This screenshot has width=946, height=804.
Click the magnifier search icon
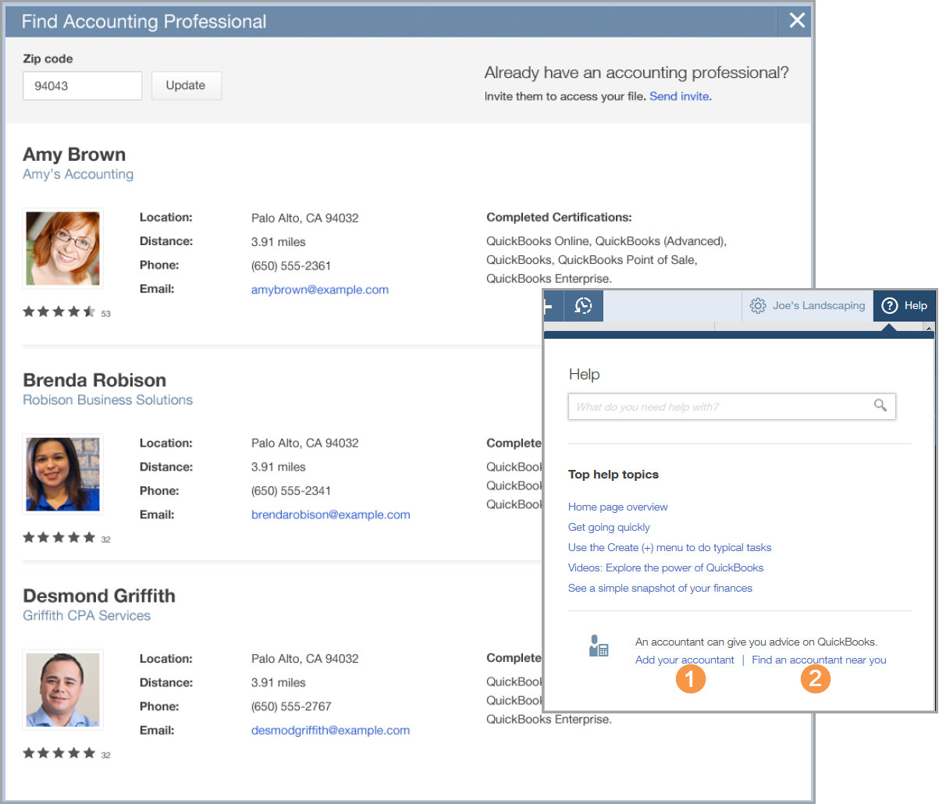click(880, 405)
